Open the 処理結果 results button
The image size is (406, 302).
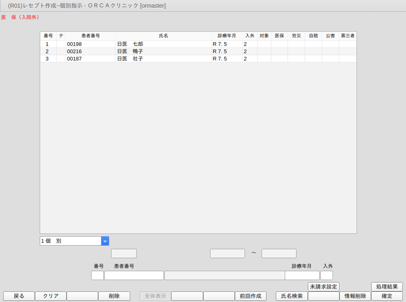387,287
